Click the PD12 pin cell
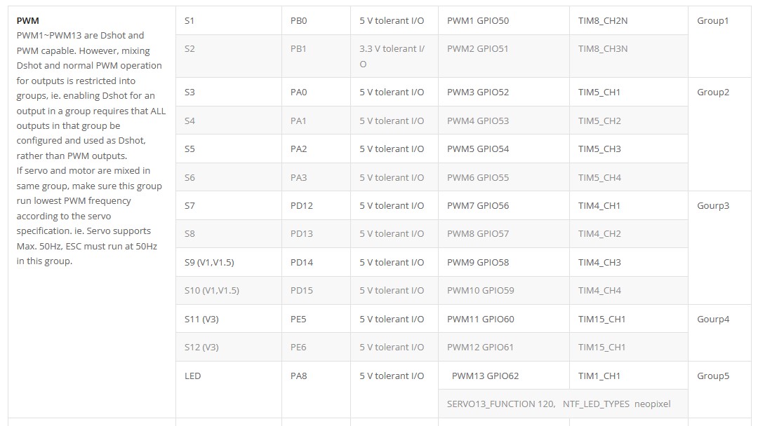The image size is (758, 426). click(x=316, y=205)
